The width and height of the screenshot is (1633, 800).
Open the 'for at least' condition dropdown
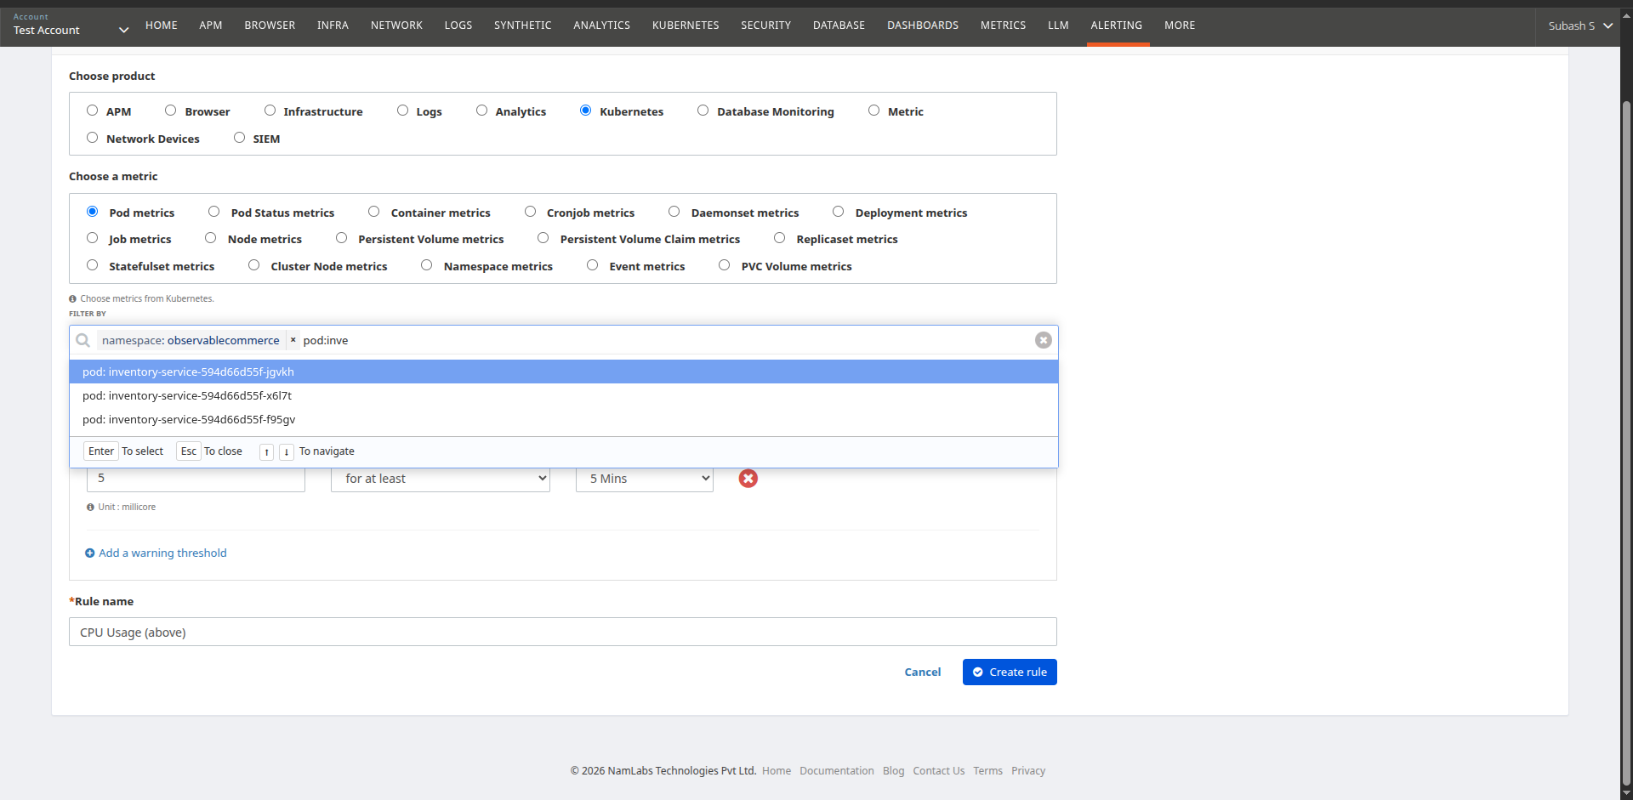tap(441, 479)
